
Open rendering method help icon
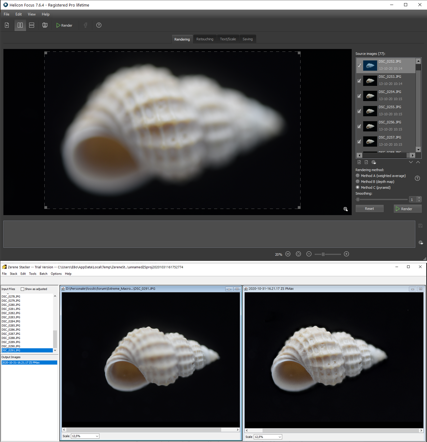417,178
